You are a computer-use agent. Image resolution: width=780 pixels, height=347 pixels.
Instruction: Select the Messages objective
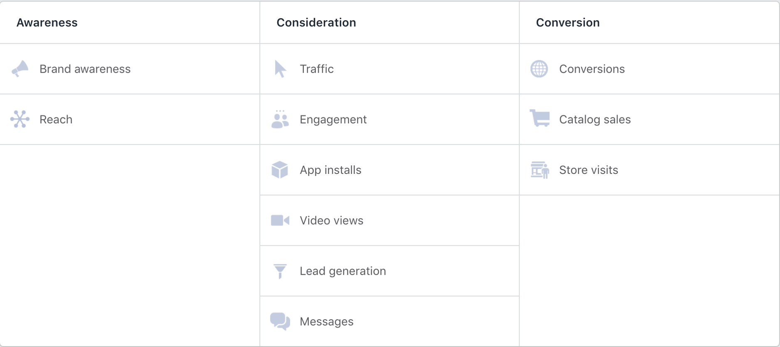[390, 322]
